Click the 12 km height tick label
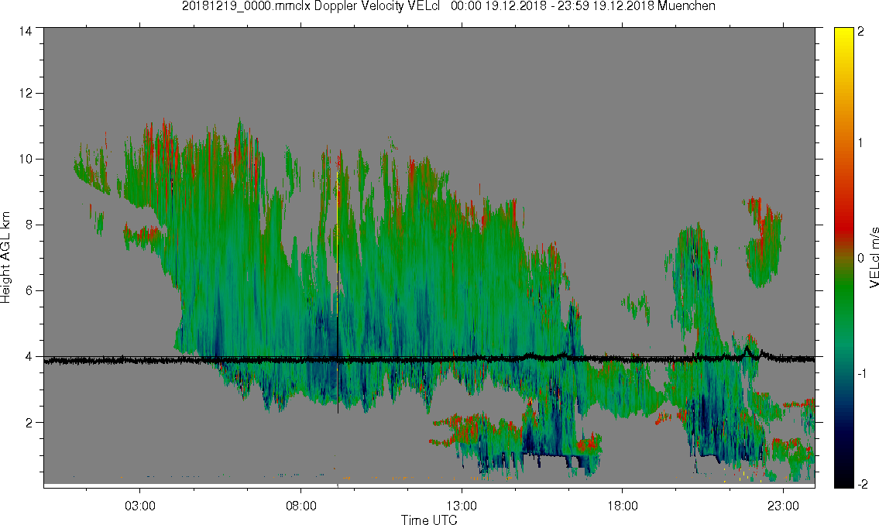The width and height of the screenshot is (879, 525). coord(26,93)
